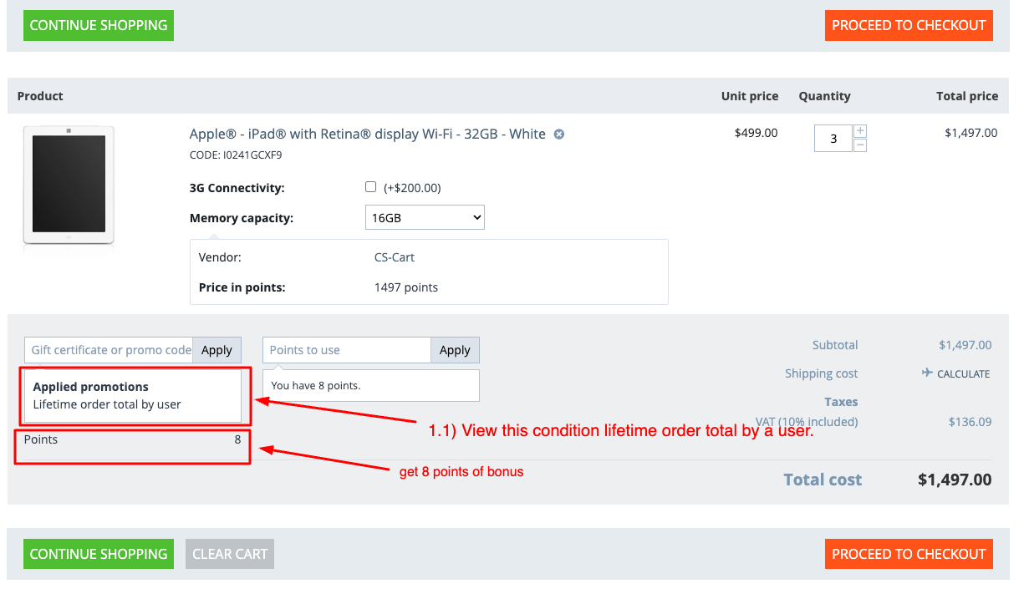This screenshot has height=599, width=1024.
Task: Click the bottom Proceed to Checkout button
Action: coord(909,554)
